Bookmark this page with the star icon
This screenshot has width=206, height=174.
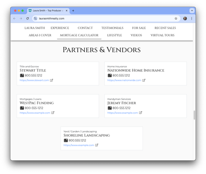pyautogui.click(x=176, y=18)
